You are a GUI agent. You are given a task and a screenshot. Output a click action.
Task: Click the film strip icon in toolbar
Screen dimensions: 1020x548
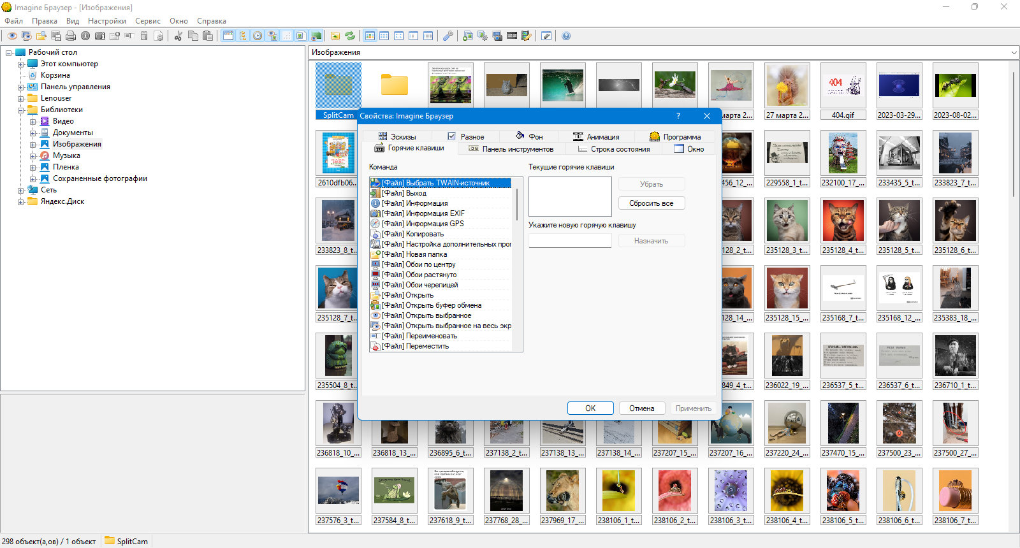click(x=512, y=36)
